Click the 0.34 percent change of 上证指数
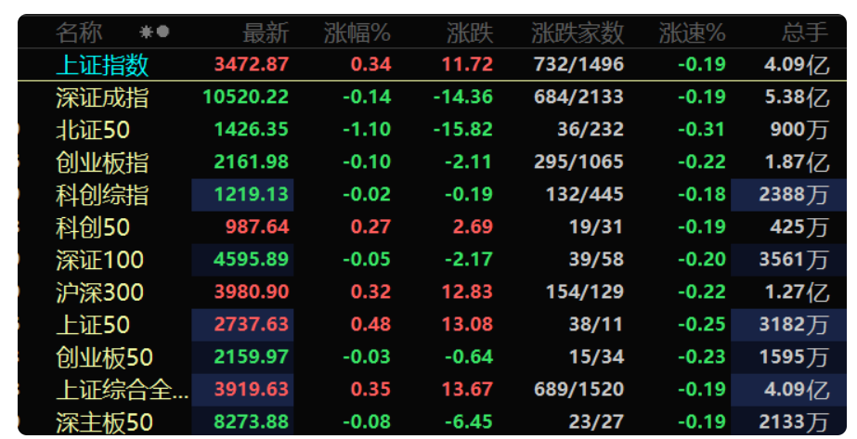This screenshot has width=857, height=439. pyautogui.click(x=371, y=64)
